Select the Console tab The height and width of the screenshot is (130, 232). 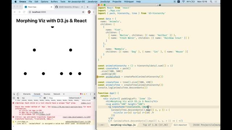click(x=37, y=94)
